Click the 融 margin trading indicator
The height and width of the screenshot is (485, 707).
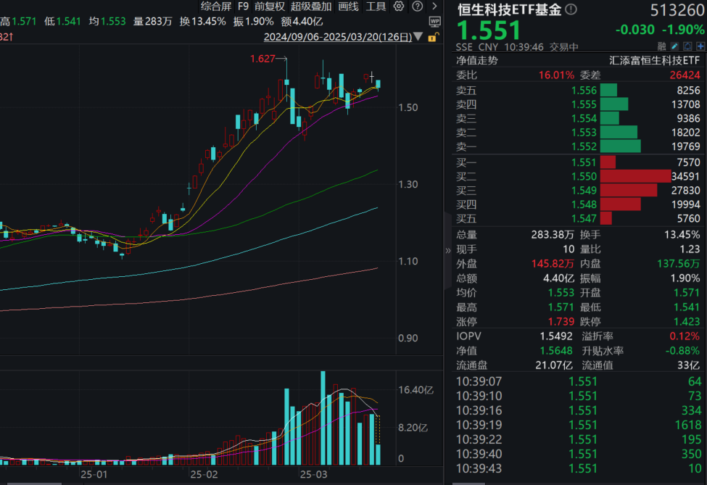pyautogui.click(x=662, y=46)
